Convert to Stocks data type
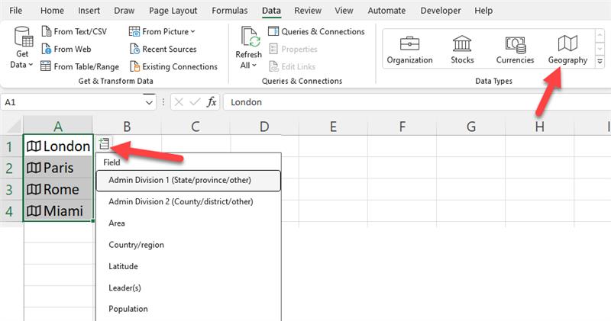Screen dimensions: 611x321 (x=462, y=50)
